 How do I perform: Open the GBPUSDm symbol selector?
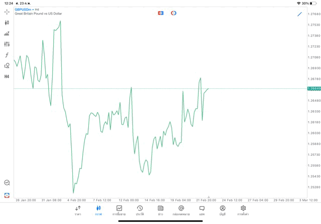pyautogui.click(x=23, y=9)
